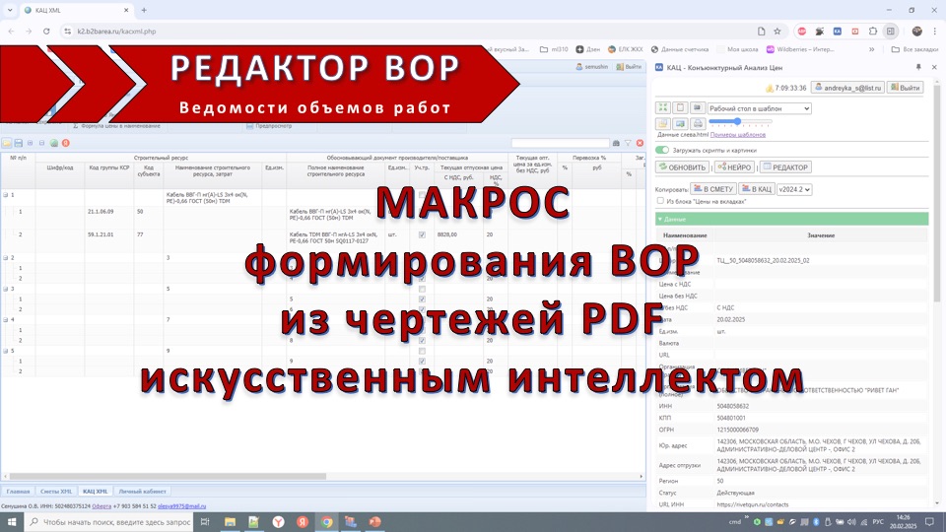This screenshot has height=532, width=946.
Task: Collapse tree group 4 in the table
Action: pos(6,319)
